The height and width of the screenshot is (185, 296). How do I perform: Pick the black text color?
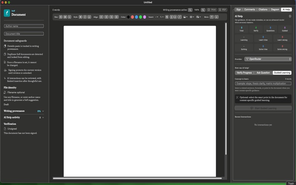[x=128, y=17]
